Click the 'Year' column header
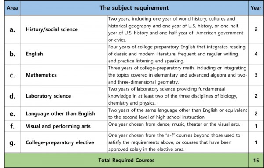The image size is (264, 168). pos(256,8)
